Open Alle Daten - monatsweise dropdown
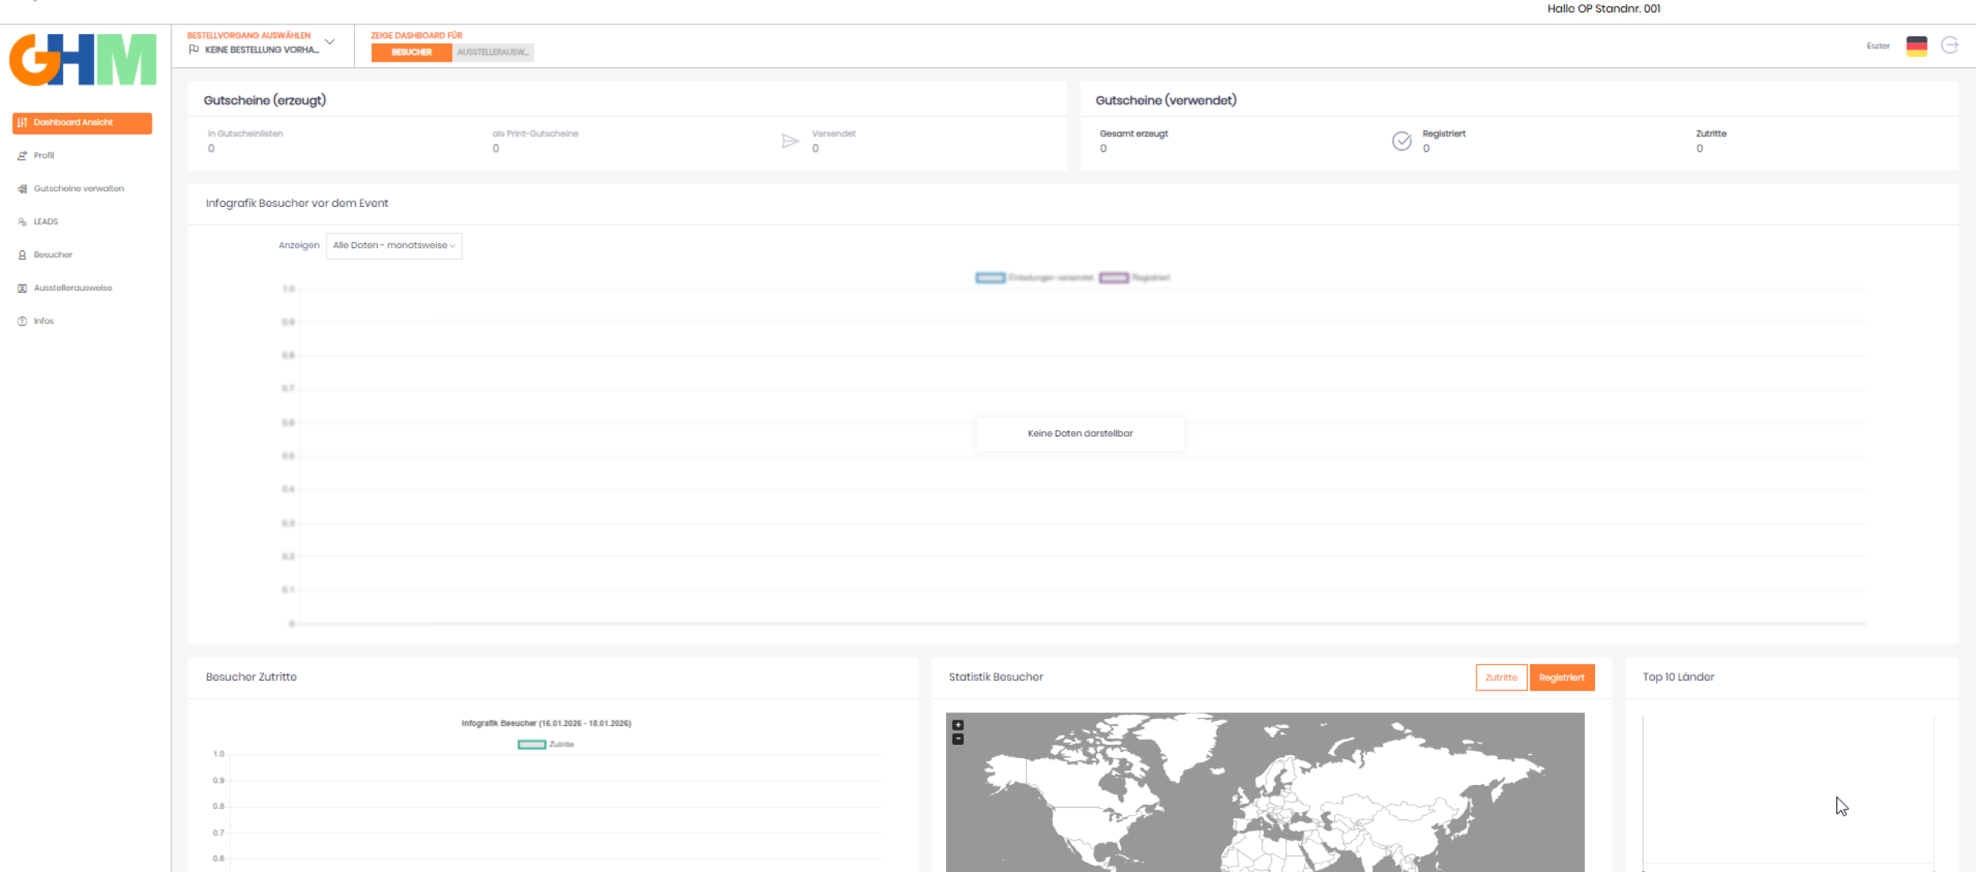Image resolution: width=1976 pixels, height=872 pixels. click(394, 246)
